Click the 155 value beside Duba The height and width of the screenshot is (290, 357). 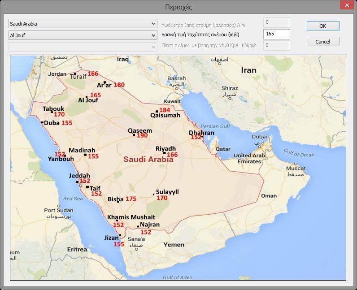click(67, 123)
